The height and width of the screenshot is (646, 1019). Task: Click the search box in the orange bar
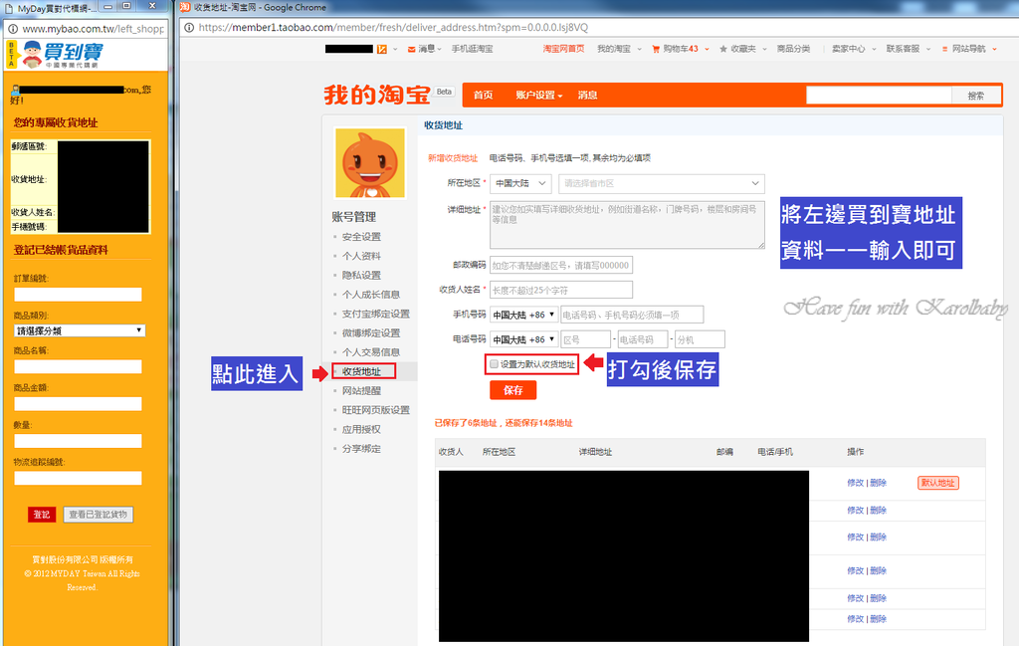tap(879, 96)
